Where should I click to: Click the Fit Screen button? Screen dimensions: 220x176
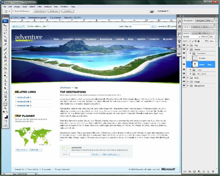point(54,11)
